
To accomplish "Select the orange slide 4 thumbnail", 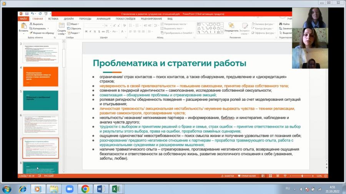I will [41, 77].
